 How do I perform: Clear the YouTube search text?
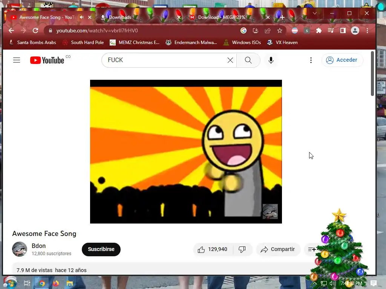[x=230, y=60]
